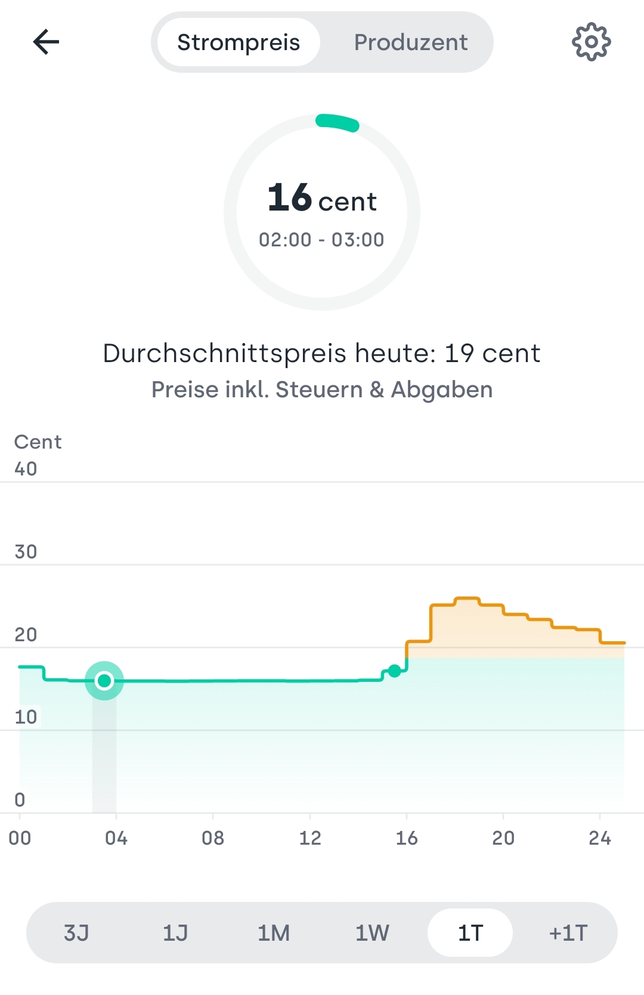Show tomorrow's prices with +1T

point(568,932)
